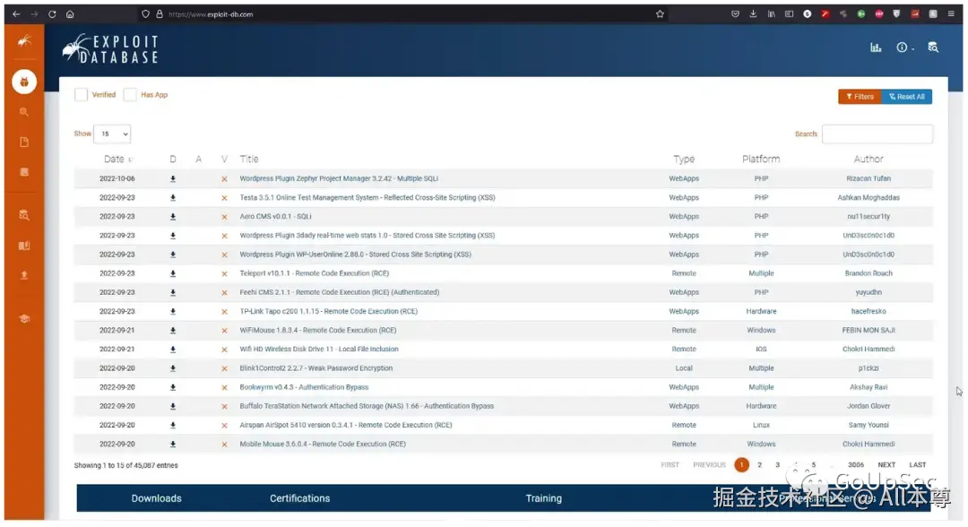Viewport: 968px width, 527px height.
Task: Open the Exploits bug icon in sidebar
Action: 24,82
